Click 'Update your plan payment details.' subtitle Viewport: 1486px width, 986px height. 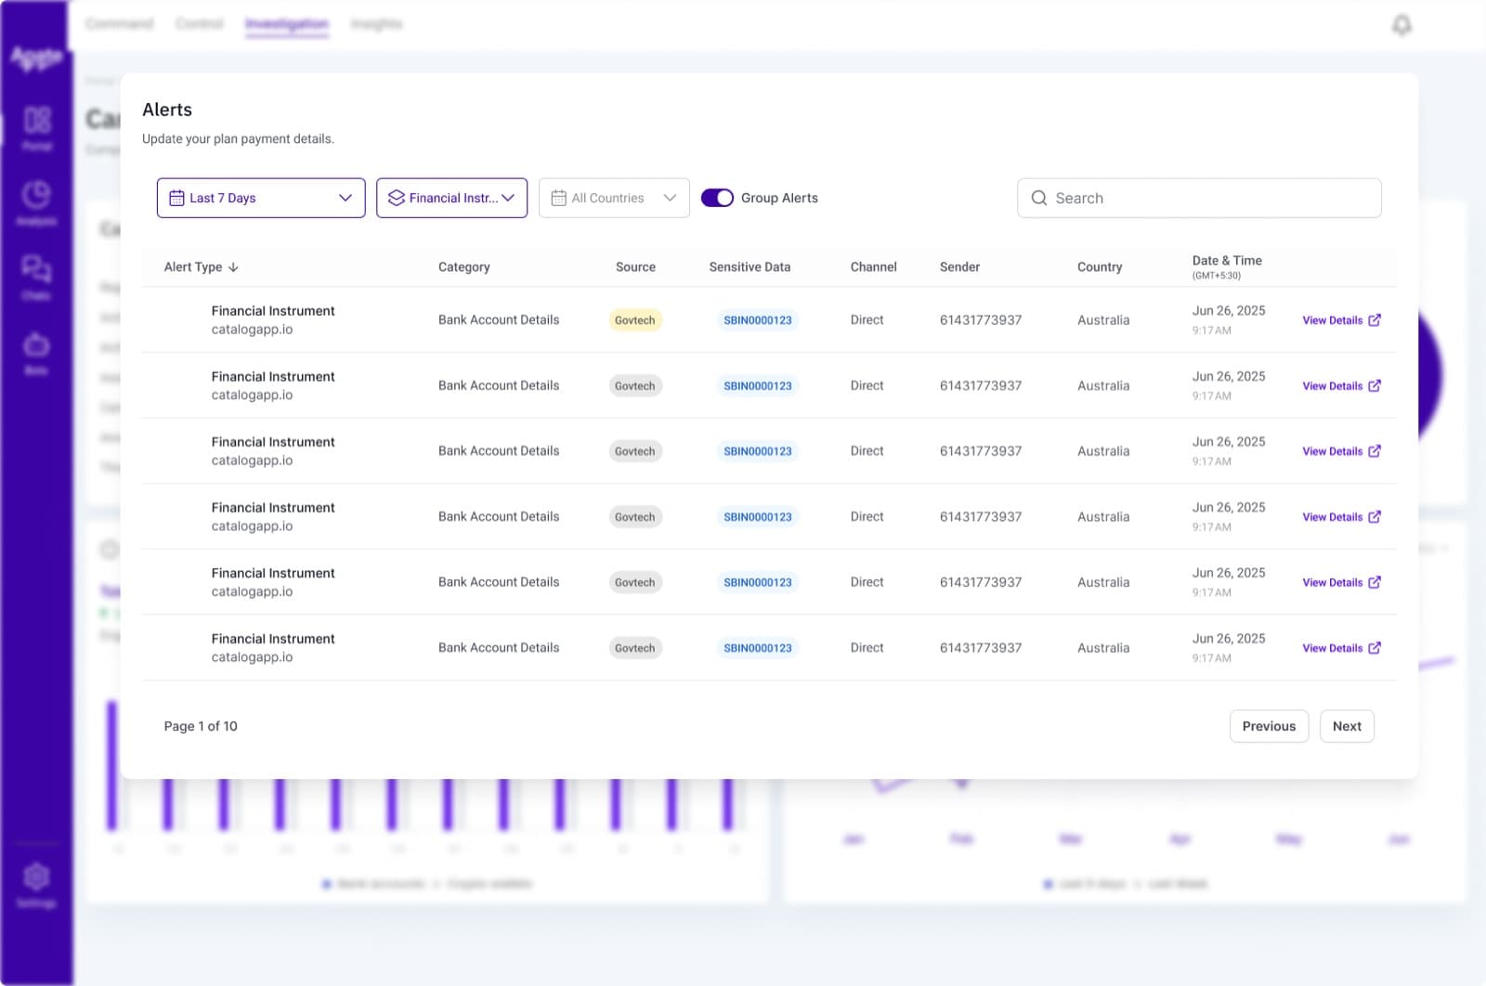pyautogui.click(x=238, y=139)
